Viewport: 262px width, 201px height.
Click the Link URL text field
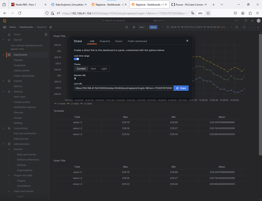pos(123,88)
